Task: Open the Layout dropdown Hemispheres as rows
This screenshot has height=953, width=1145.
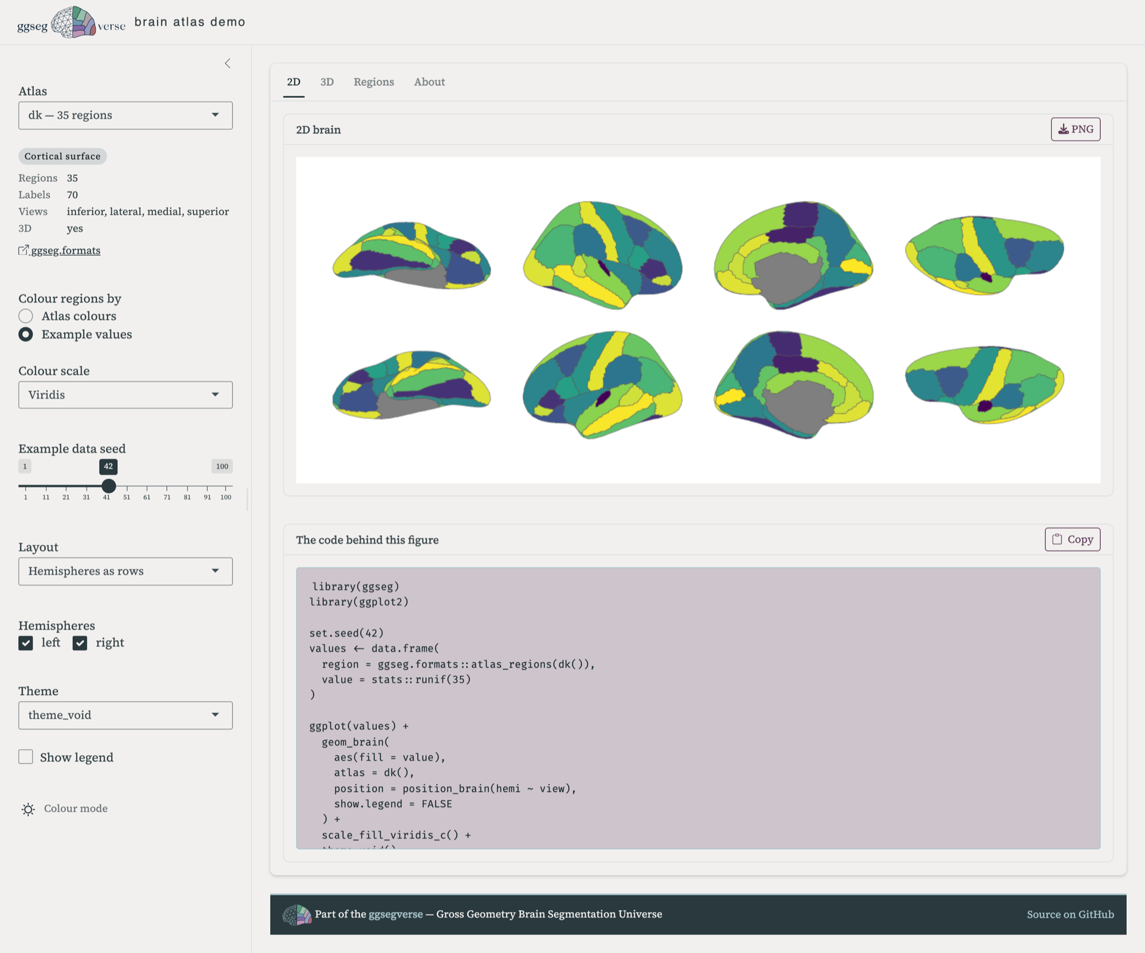Action: [x=125, y=571]
